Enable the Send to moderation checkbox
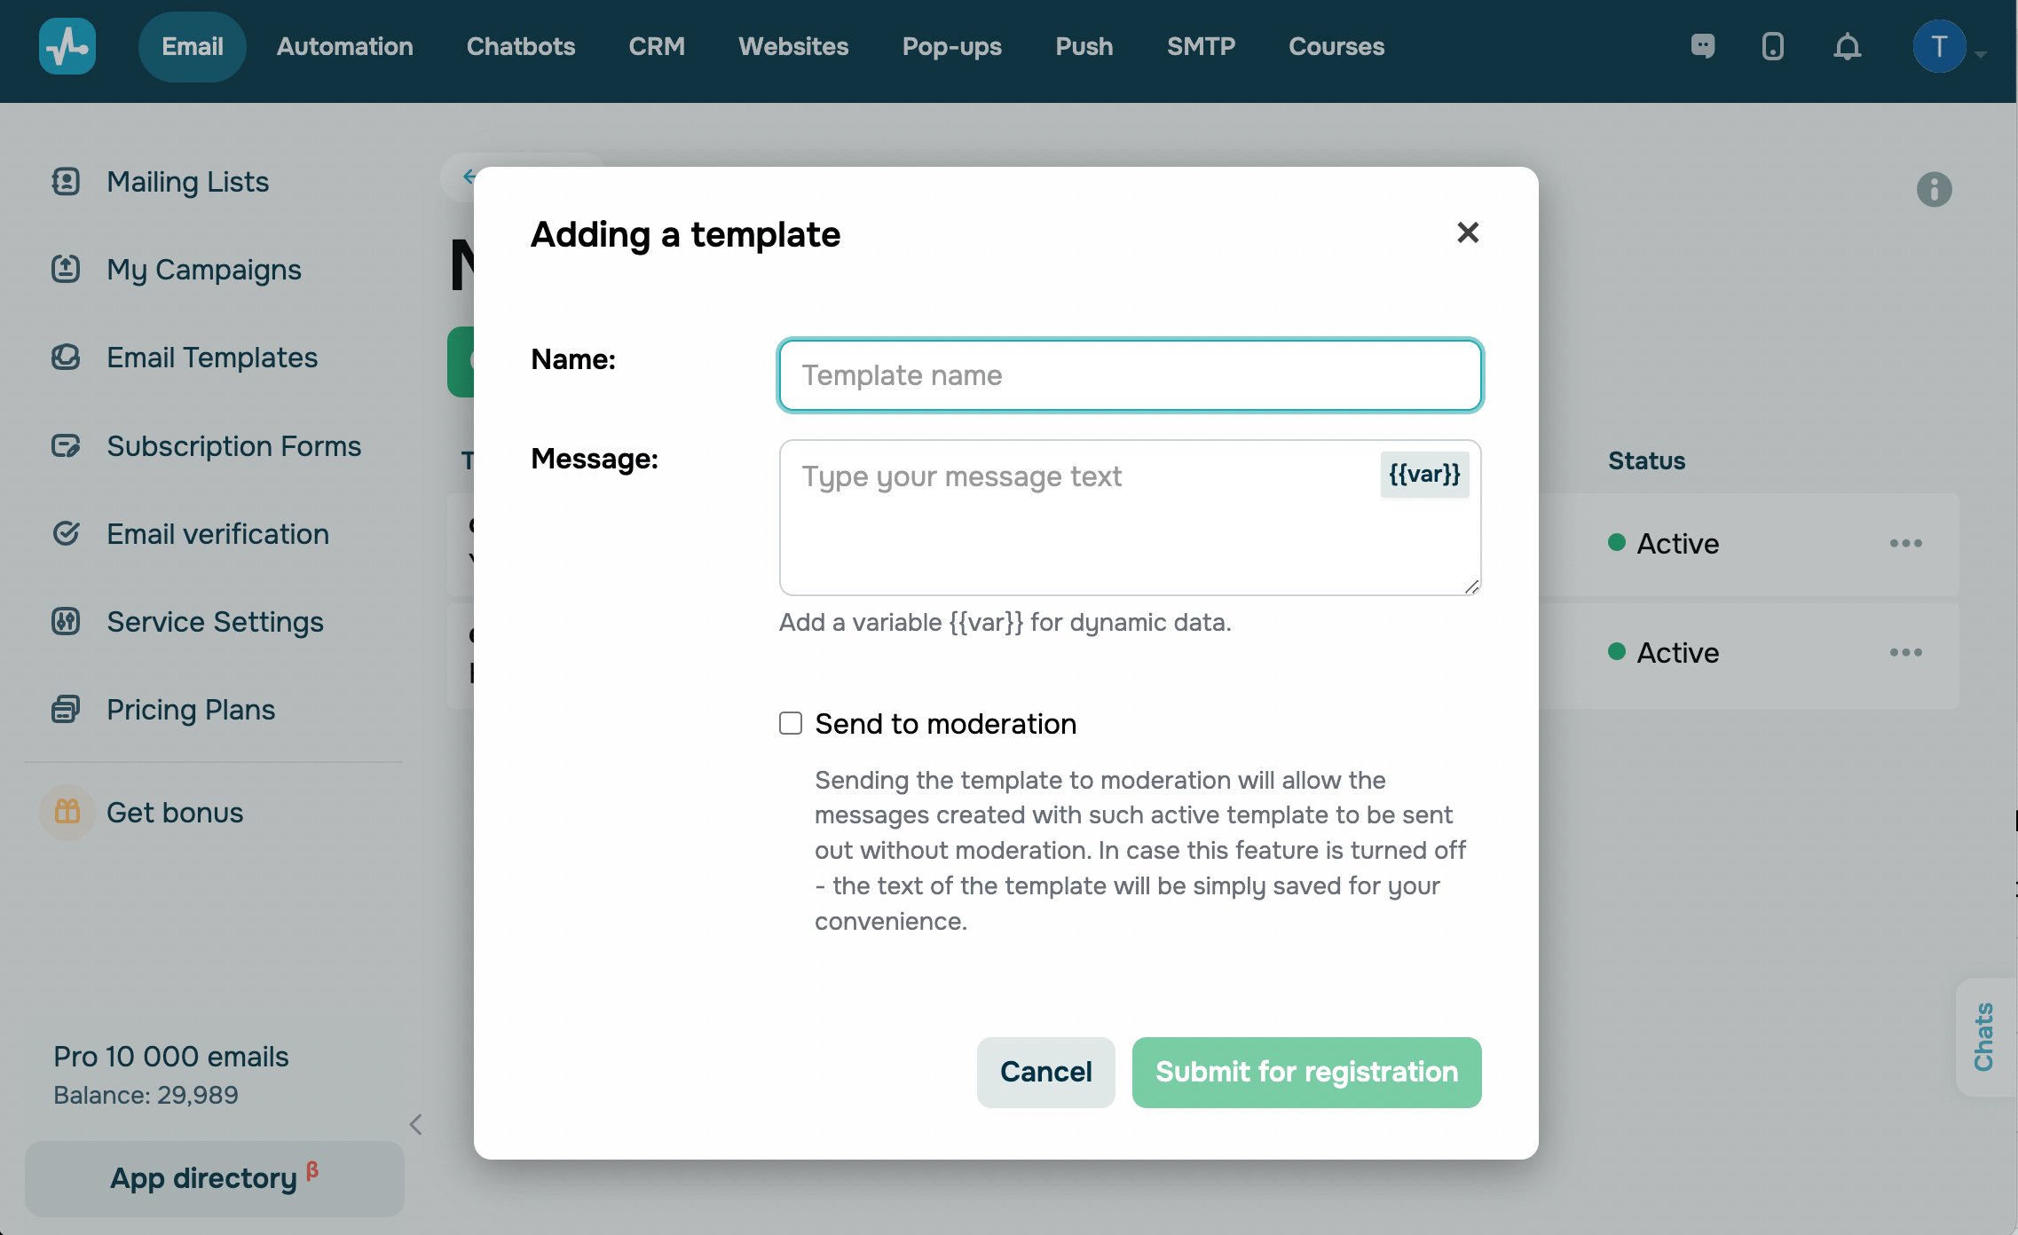 tap(791, 723)
